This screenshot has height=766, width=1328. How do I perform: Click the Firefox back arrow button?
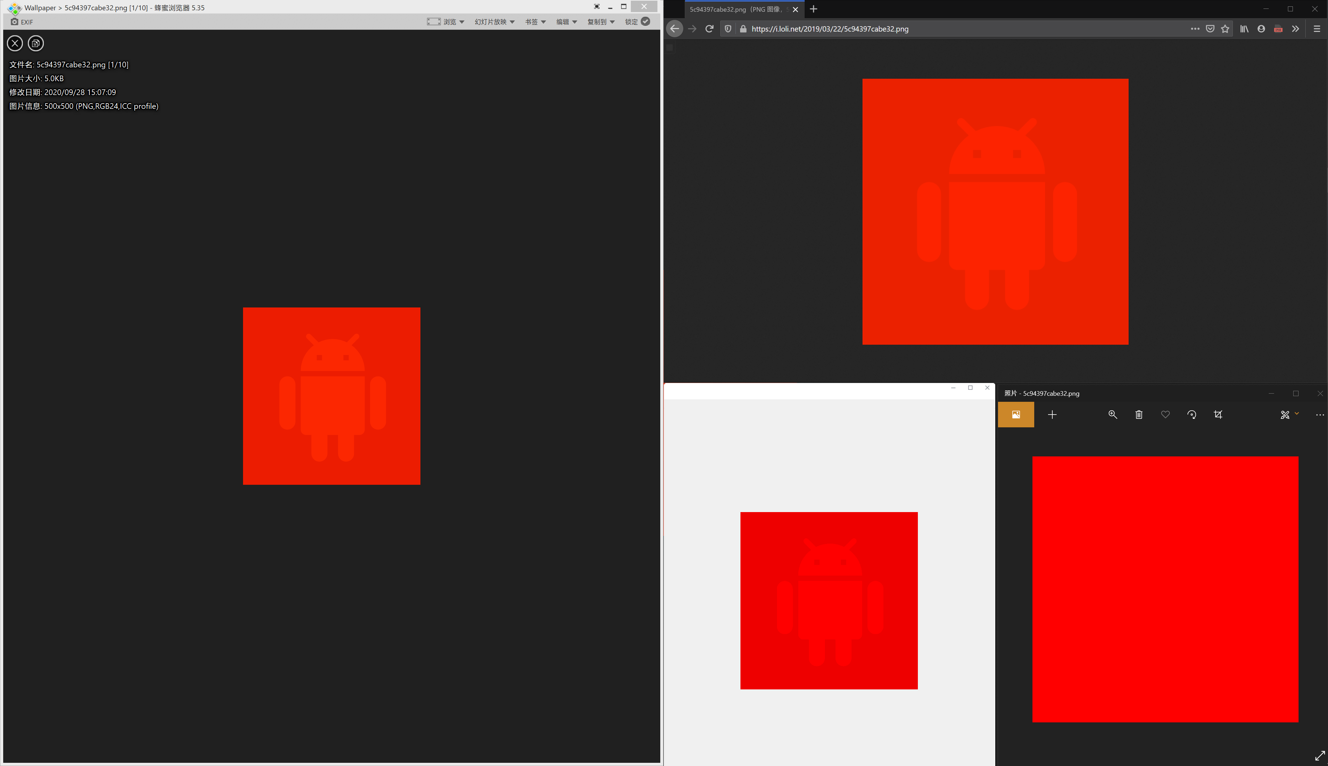pos(675,28)
